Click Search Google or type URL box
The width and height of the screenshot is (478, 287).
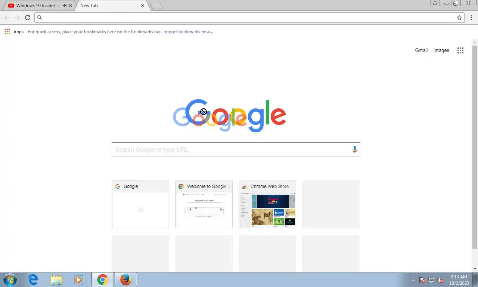[x=236, y=149]
